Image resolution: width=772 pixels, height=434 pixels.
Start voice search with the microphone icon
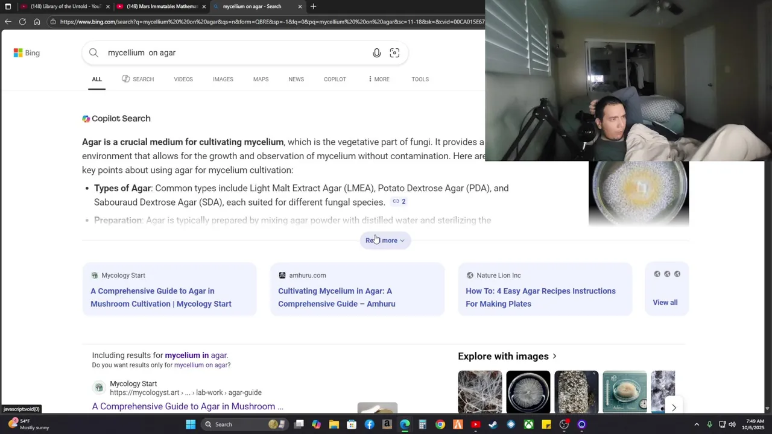coord(377,53)
